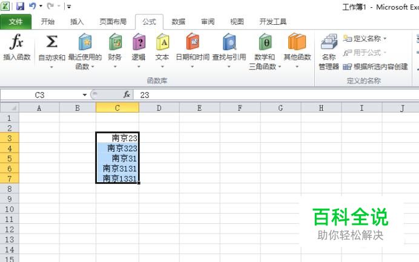Click the Excel application icon in title bar
The height and width of the screenshot is (262, 419).
point(5,6)
